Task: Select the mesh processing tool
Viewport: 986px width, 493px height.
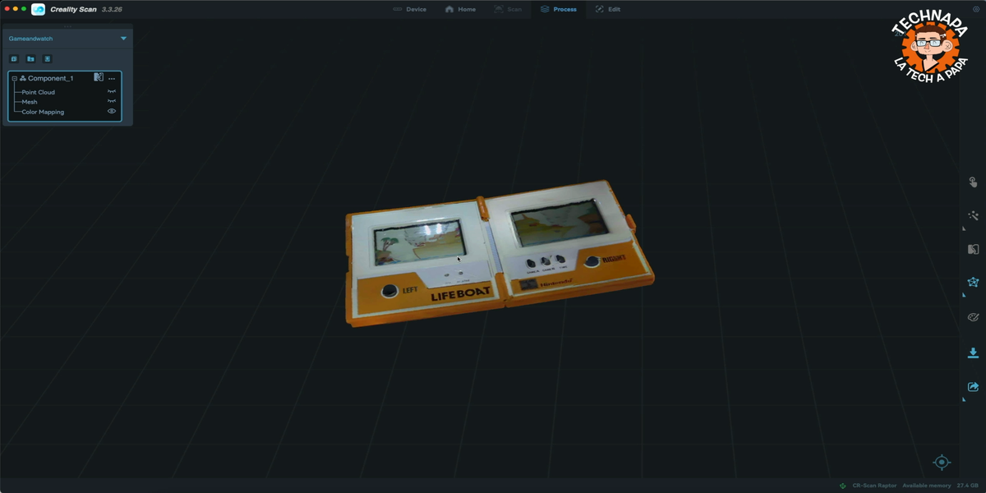Action: 973,282
